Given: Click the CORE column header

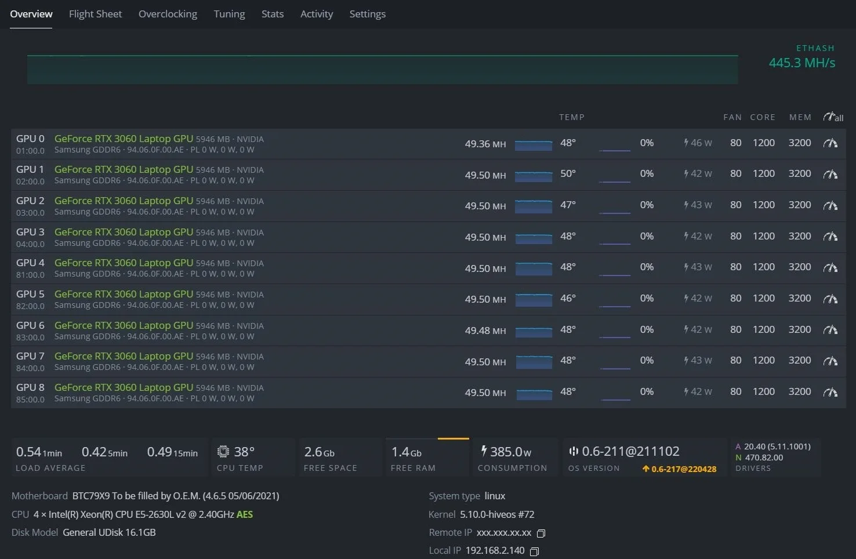Looking at the screenshot, I should tap(763, 117).
